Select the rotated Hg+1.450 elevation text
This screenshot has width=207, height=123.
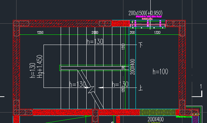coord(40,66)
